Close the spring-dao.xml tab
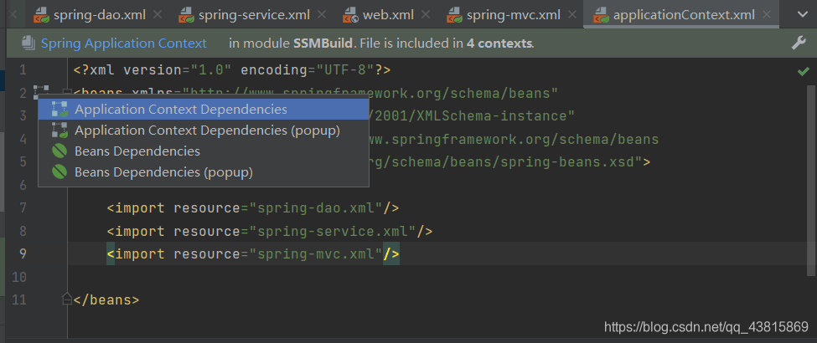The width and height of the screenshot is (817, 343). click(x=158, y=15)
